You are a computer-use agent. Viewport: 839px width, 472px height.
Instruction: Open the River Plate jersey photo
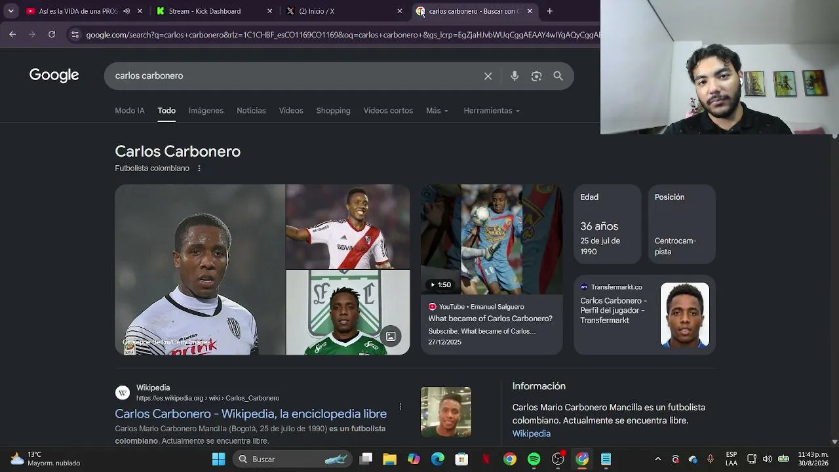click(348, 226)
